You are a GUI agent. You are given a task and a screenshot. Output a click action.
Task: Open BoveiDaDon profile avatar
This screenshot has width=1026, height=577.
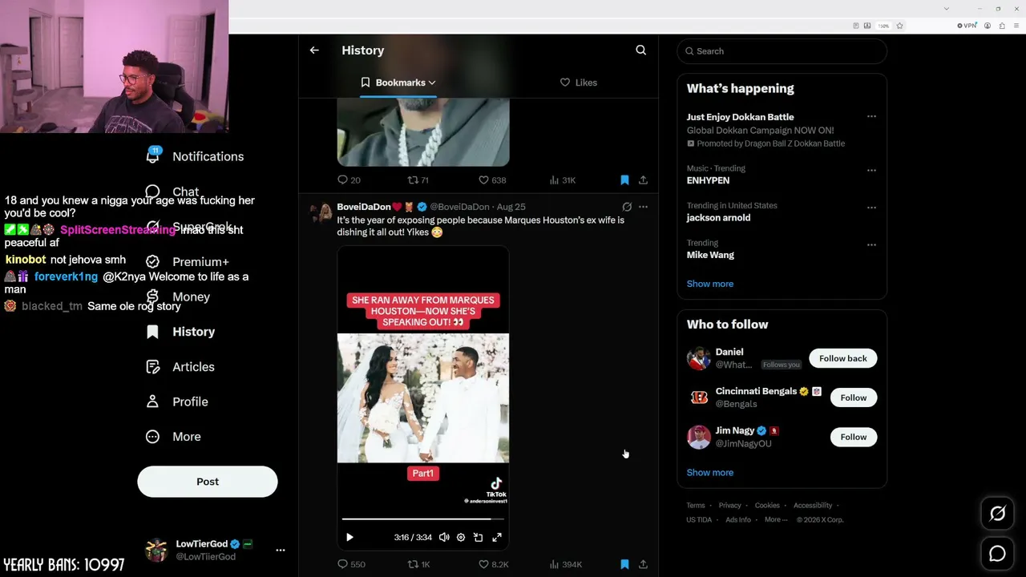click(x=321, y=212)
